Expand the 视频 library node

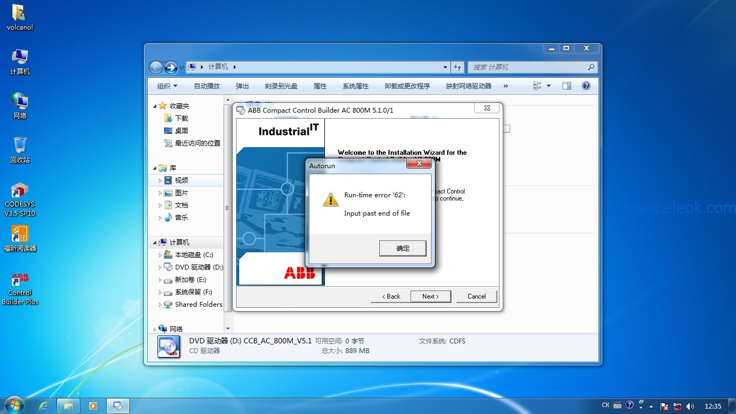point(160,181)
